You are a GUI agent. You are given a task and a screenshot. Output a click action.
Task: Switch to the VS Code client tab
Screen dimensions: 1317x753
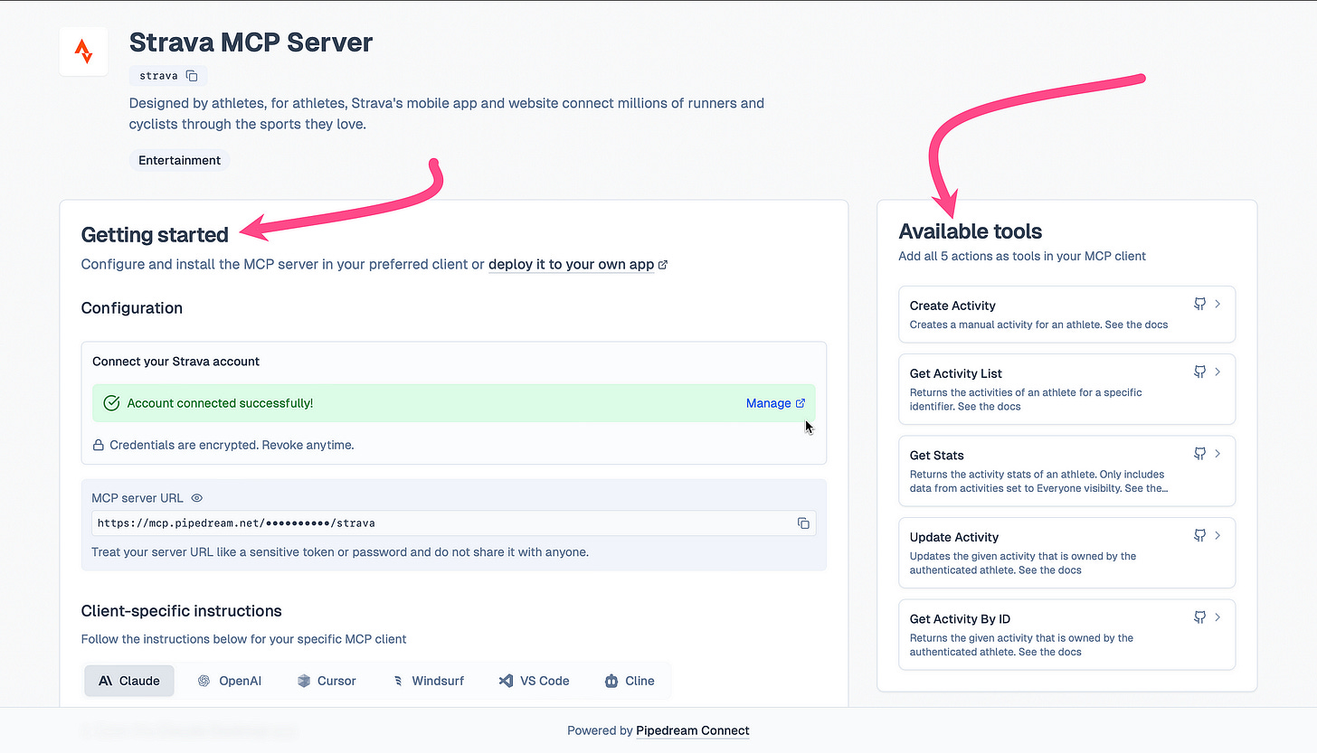535,681
